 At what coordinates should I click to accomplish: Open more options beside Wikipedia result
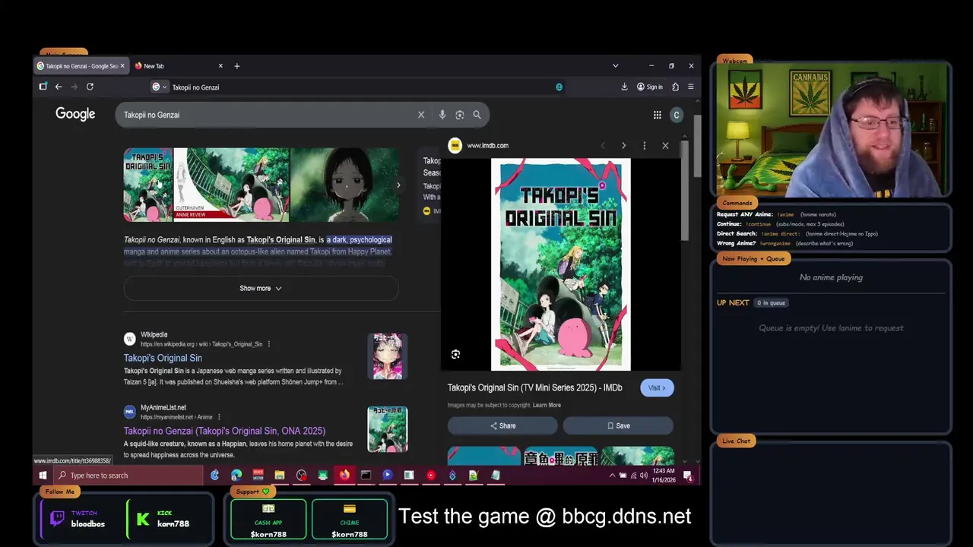[x=268, y=344]
